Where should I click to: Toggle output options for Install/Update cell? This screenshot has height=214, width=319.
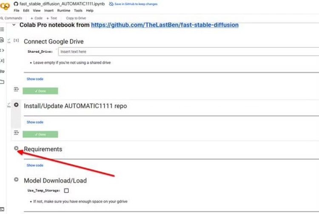(16, 133)
